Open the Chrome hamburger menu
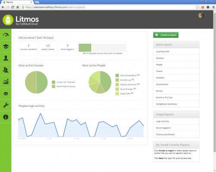Image resolution: width=216 pixels, height=172 pixels. click(x=213, y=7)
